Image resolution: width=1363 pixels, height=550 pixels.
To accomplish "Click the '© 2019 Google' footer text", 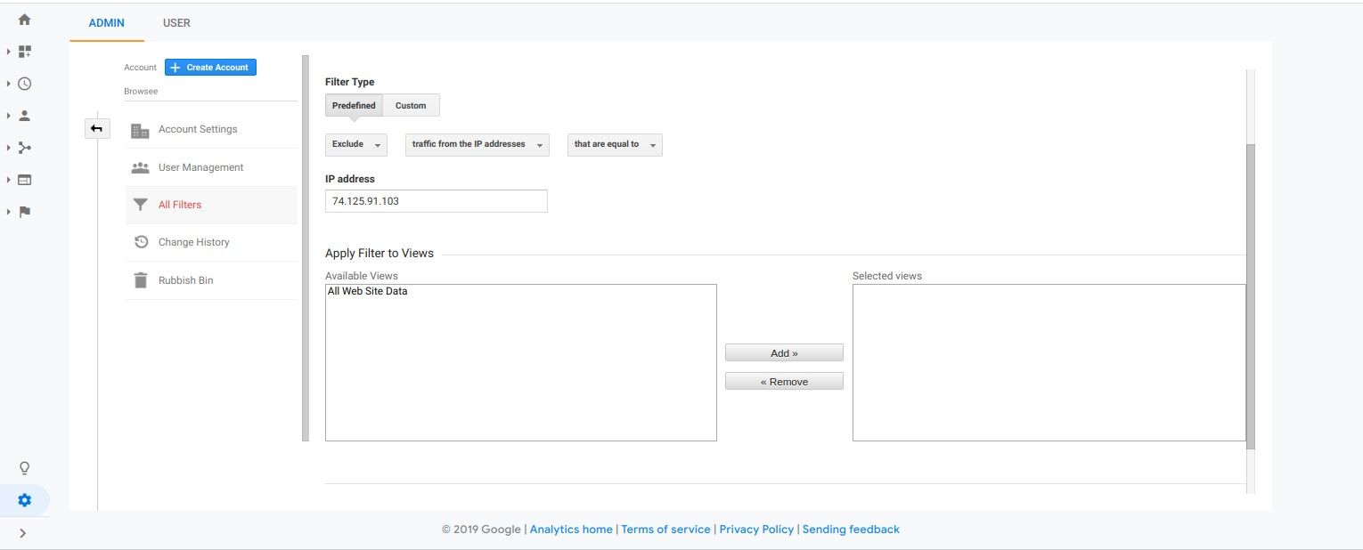I will (x=481, y=530).
